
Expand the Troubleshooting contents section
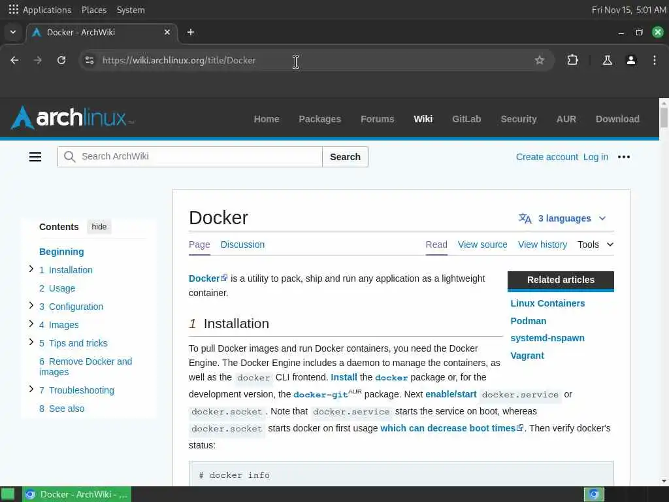31,389
